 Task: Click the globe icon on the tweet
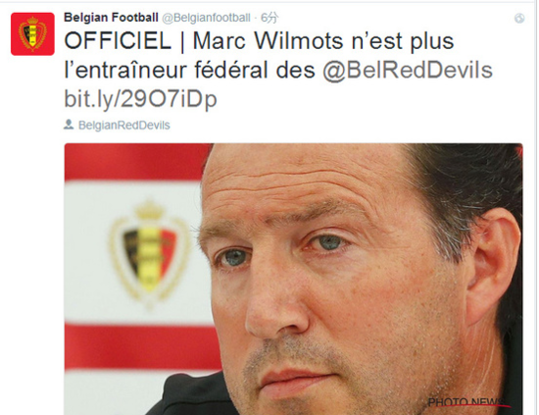pos(519,19)
